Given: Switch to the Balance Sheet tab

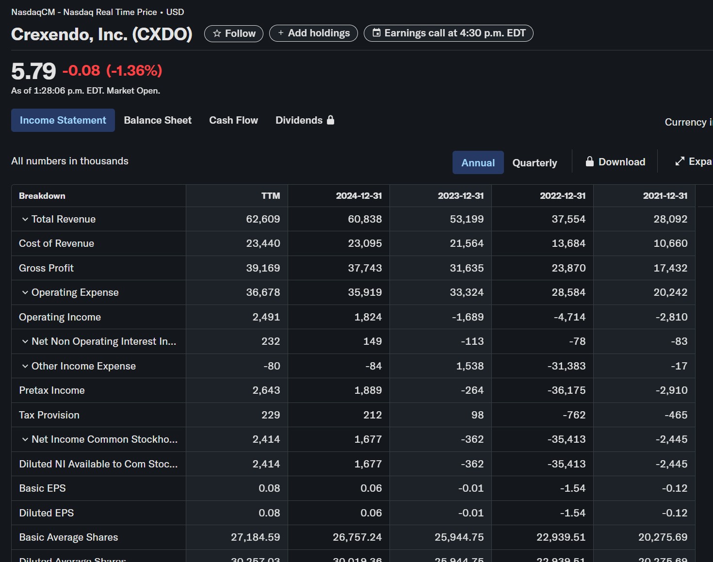Looking at the screenshot, I should point(158,120).
